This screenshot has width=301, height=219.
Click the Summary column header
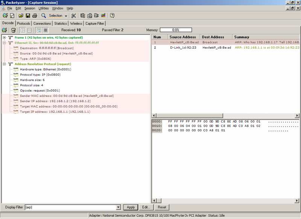(266, 37)
